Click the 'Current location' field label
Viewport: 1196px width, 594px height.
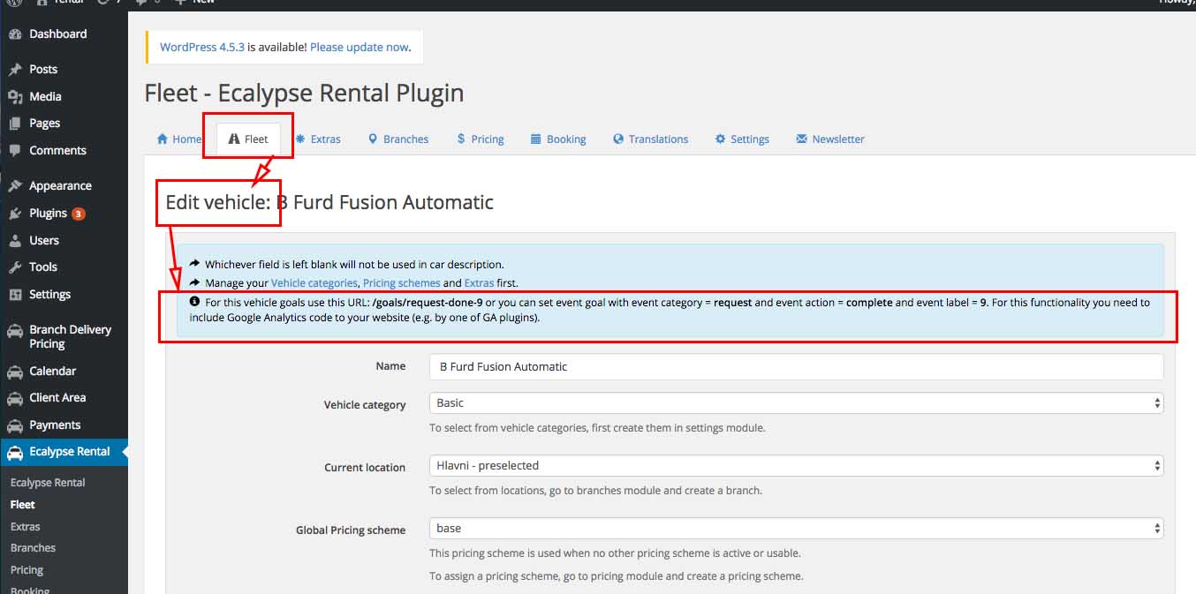point(365,468)
